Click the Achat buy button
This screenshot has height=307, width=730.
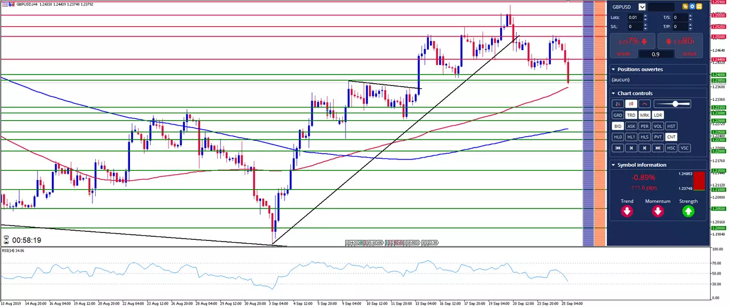pos(682,45)
